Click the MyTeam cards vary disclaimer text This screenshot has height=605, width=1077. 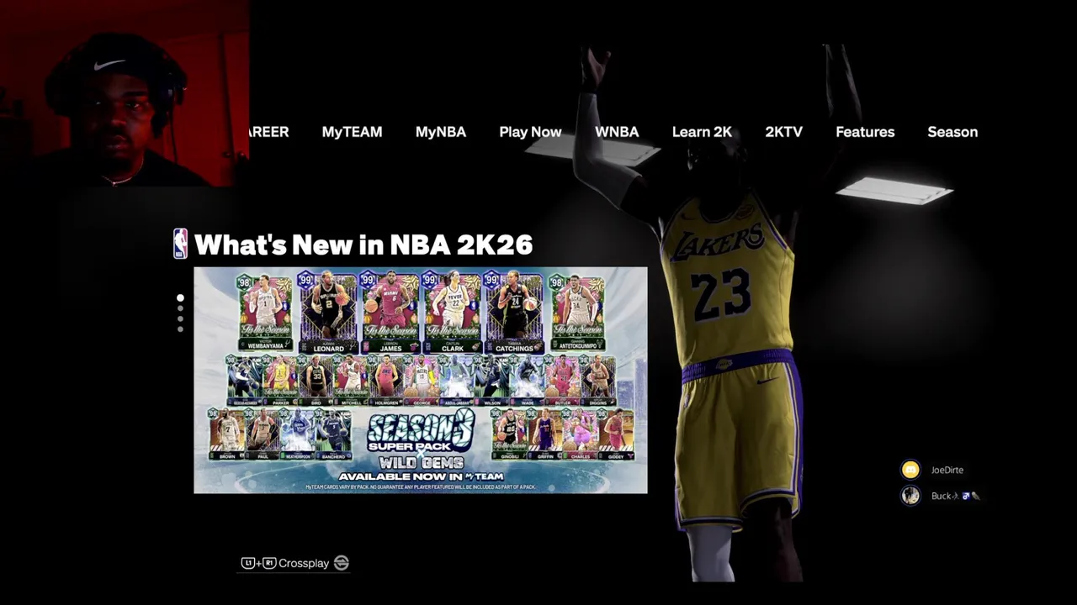click(421, 487)
